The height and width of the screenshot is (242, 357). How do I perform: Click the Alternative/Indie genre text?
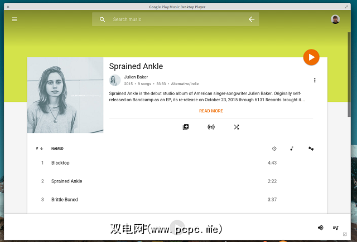coord(185,84)
